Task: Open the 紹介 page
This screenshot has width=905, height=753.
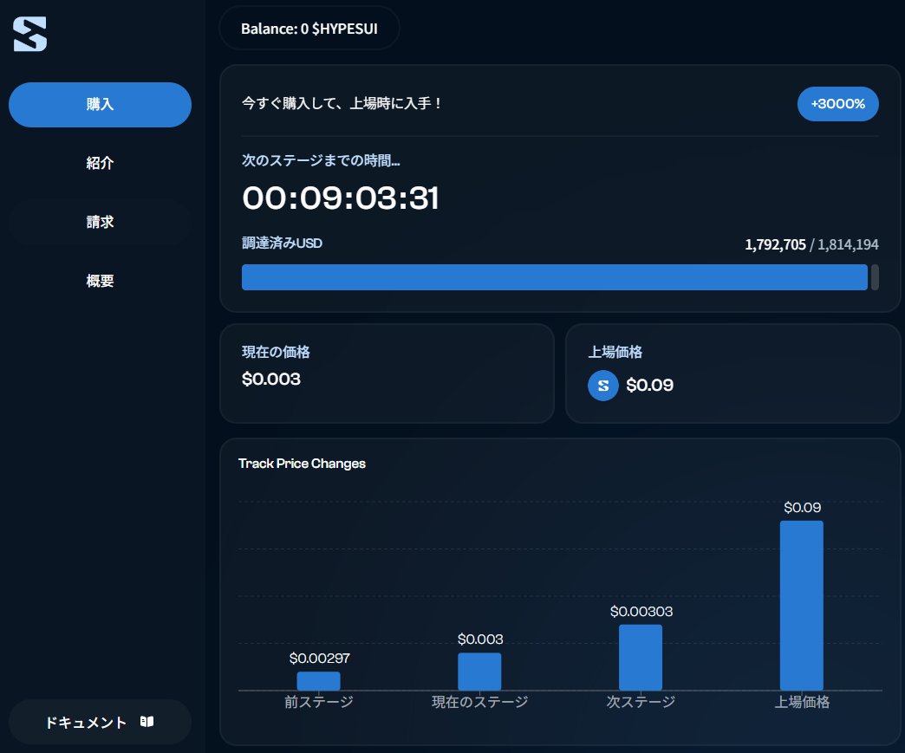Action: [100, 163]
